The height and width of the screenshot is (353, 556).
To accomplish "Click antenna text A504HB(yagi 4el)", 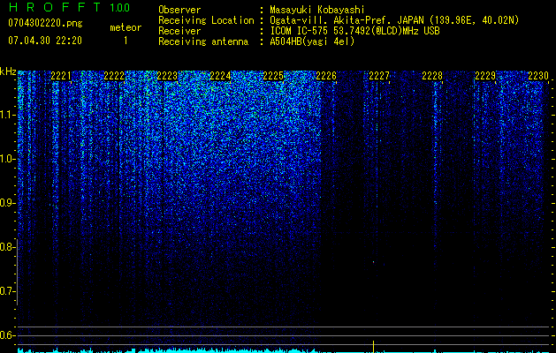I will [312, 41].
